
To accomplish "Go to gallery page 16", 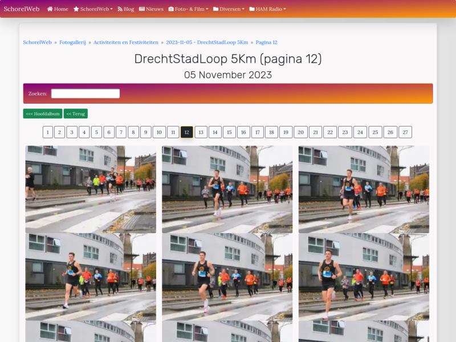I will point(243,132).
